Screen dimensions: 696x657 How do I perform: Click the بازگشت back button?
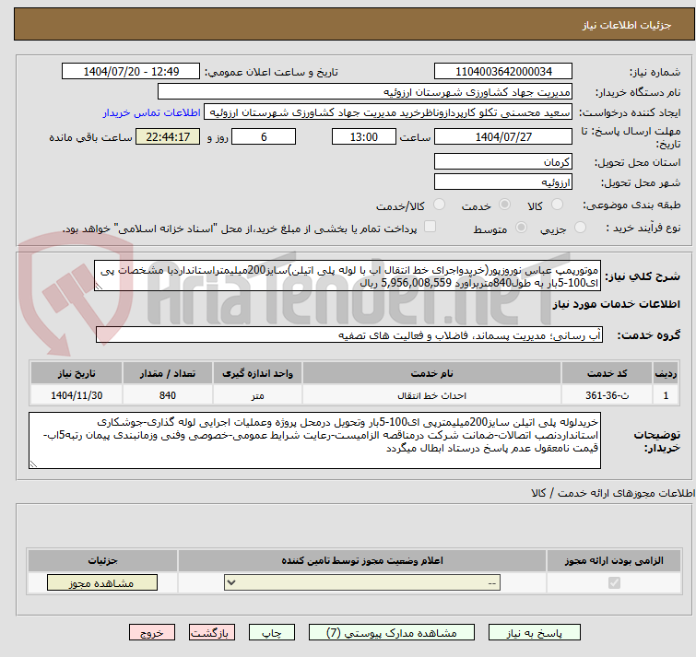tap(212, 633)
